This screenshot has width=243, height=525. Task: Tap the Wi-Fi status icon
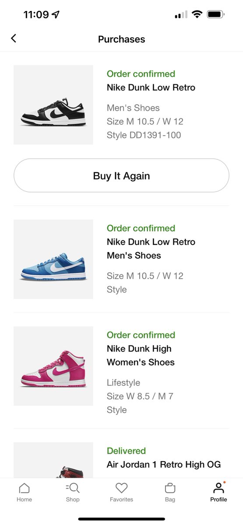(x=197, y=14)
